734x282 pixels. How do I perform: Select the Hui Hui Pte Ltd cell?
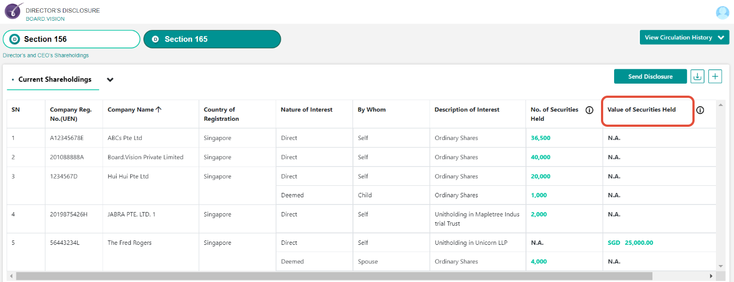[x=151, y=186]
